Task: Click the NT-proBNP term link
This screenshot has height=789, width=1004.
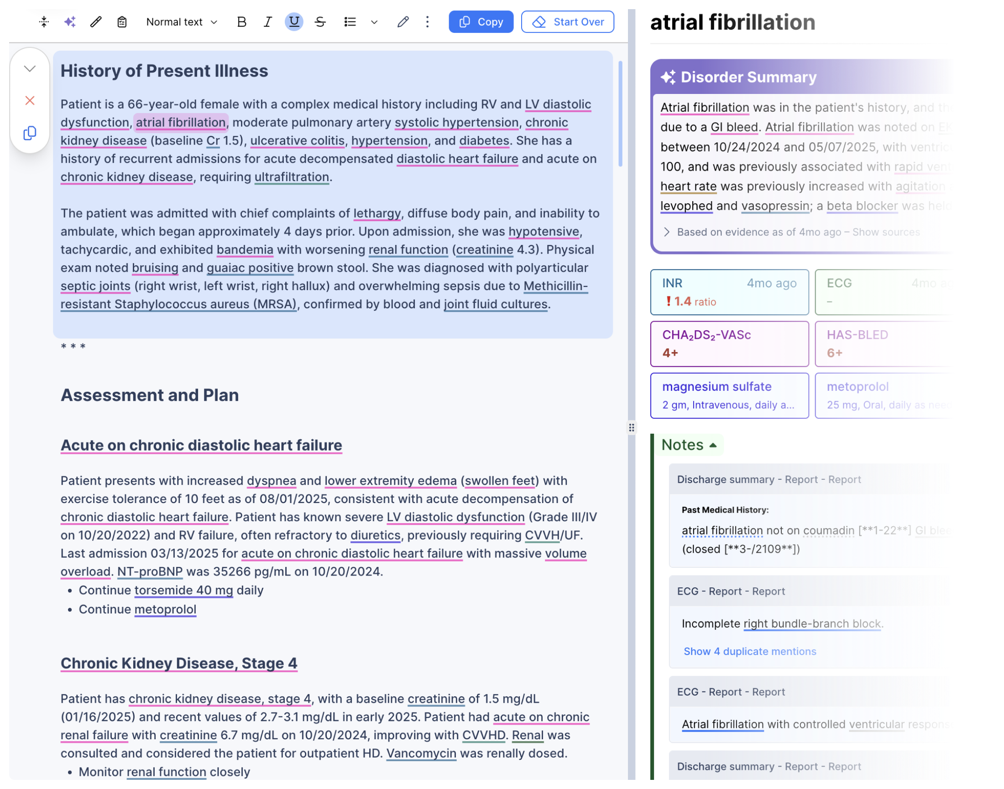Action: coord(150,572)
